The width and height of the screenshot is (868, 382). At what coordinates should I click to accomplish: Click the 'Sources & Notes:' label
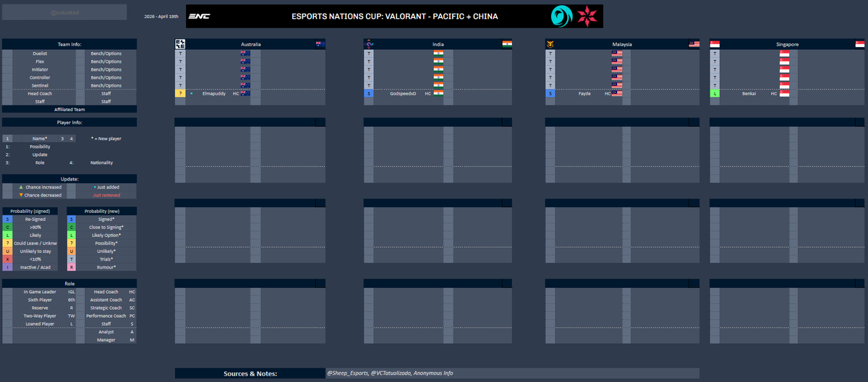pyautogui.click(x=250, y=373)
